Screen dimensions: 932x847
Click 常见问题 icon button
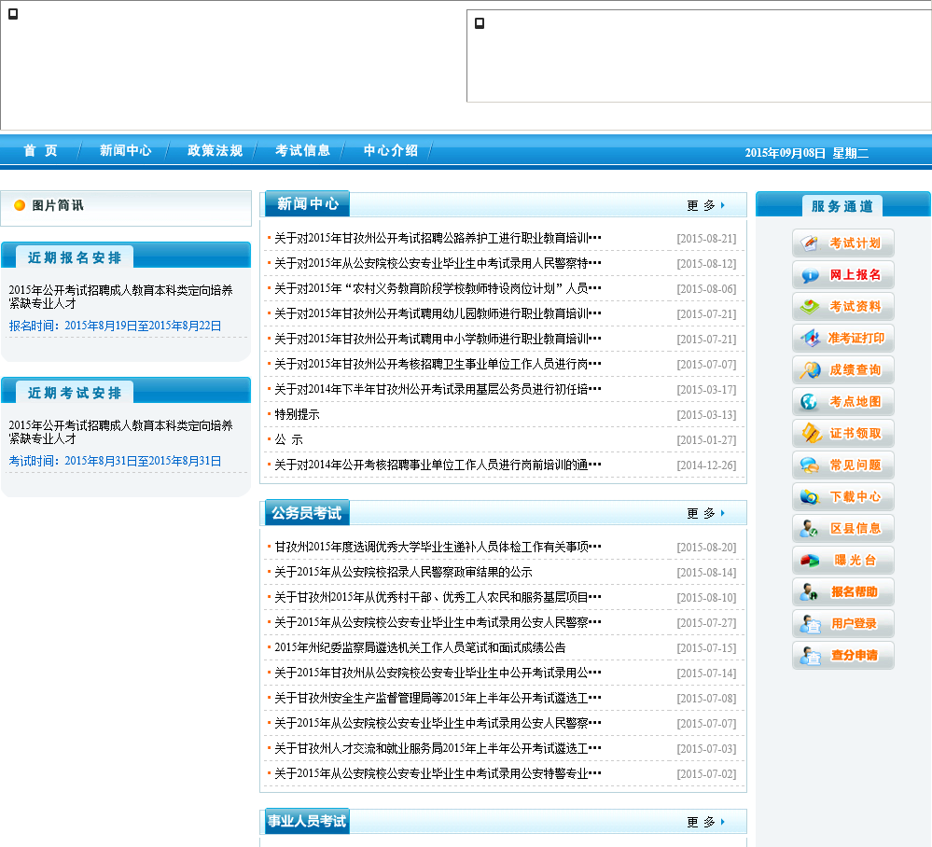click(x=842, y=465)
